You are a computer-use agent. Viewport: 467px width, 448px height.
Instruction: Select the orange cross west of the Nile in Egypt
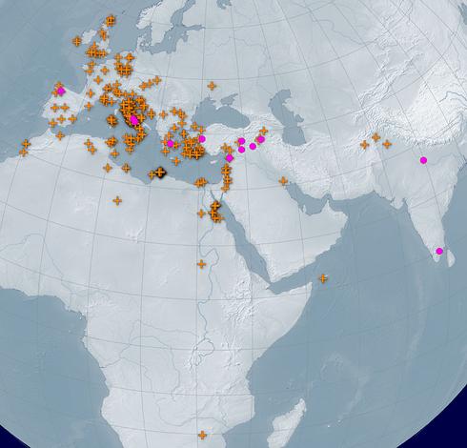[x=201, y=214]
